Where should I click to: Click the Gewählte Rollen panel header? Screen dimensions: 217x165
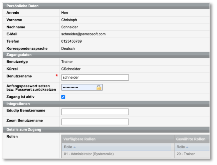(190, 139)
